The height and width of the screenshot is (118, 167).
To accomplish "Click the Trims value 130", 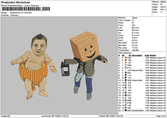I will [133, 25].
